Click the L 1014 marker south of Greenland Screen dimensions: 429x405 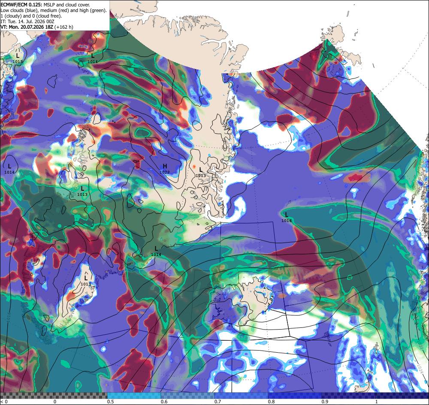(x=156, y=251)
